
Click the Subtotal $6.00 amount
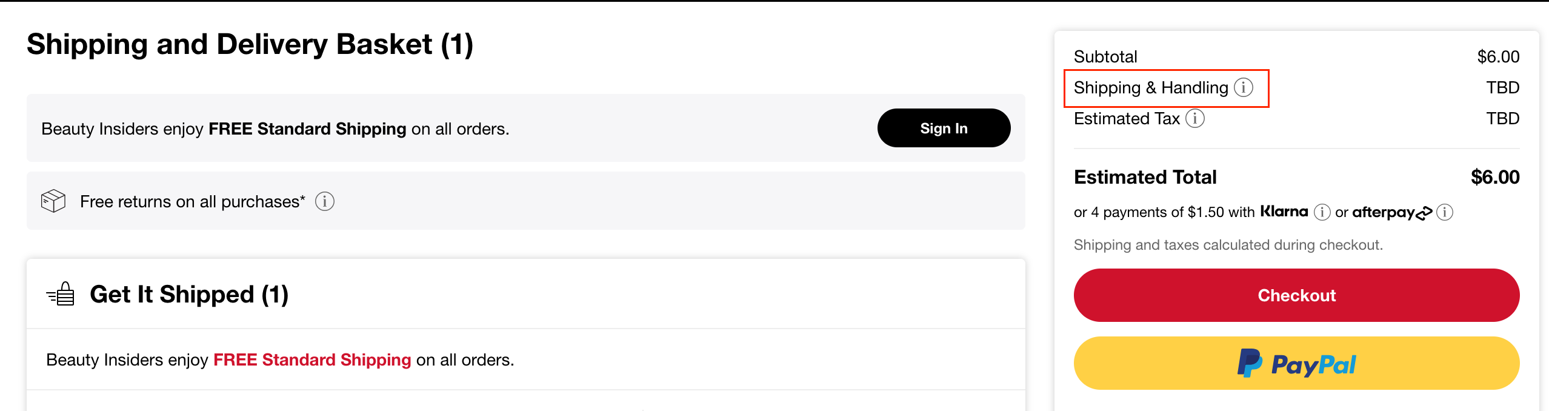[x=1498, y=57]
